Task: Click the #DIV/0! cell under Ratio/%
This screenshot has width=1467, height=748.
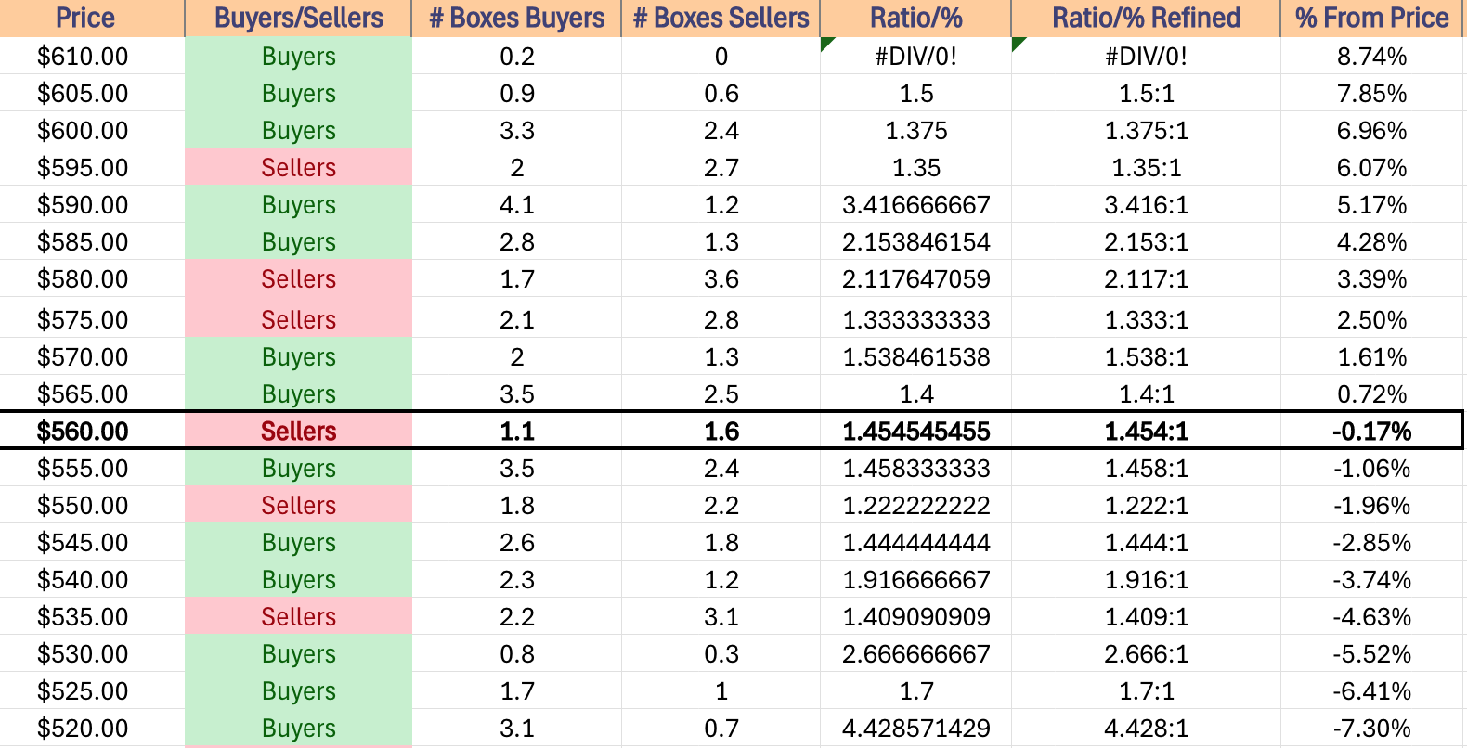Action: [915, 57]
